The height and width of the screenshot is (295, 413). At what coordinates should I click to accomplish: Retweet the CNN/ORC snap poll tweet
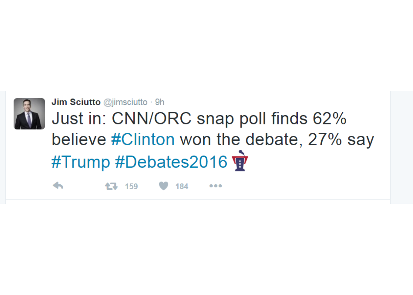click(111, 186)
